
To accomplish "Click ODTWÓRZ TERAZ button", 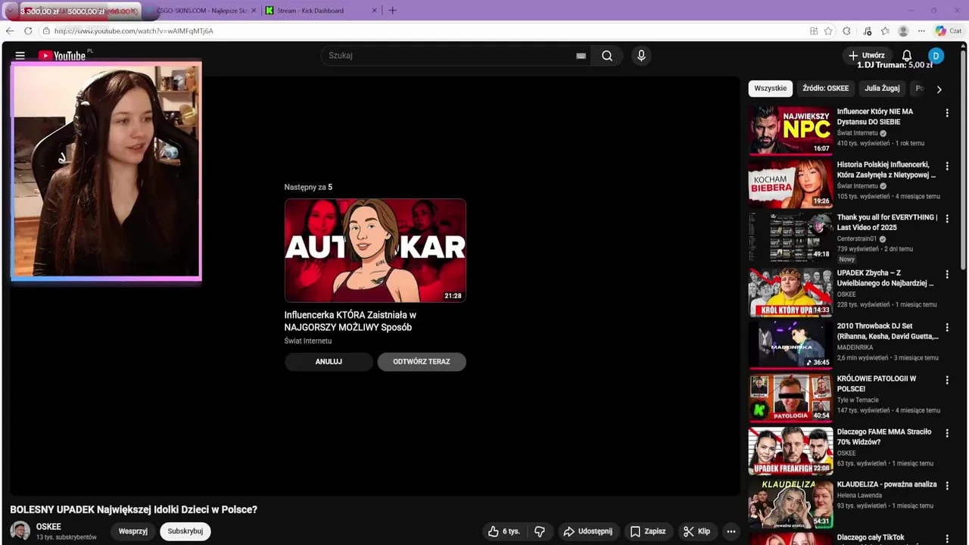I will click(422, 362).
